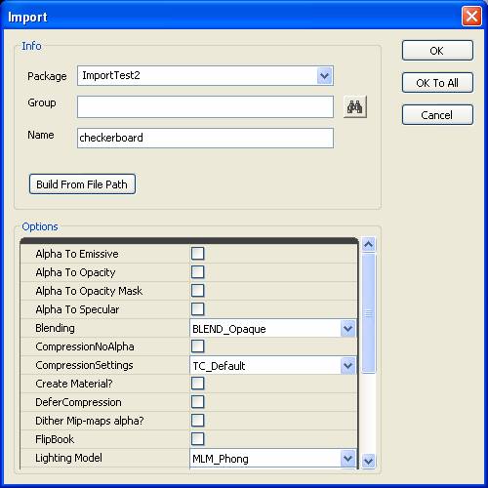Check the Dither Mip-maps alpha? option
Viewport: 488px width, 488px height.
click(x=198, y=421)
